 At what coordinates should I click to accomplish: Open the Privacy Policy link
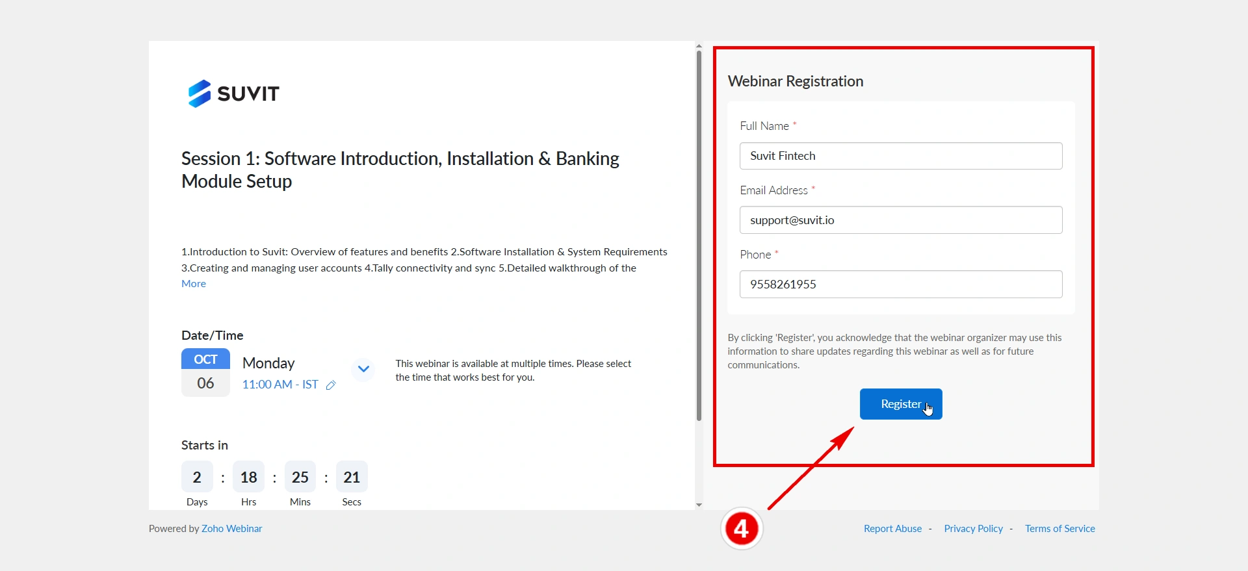click(973, 529)
